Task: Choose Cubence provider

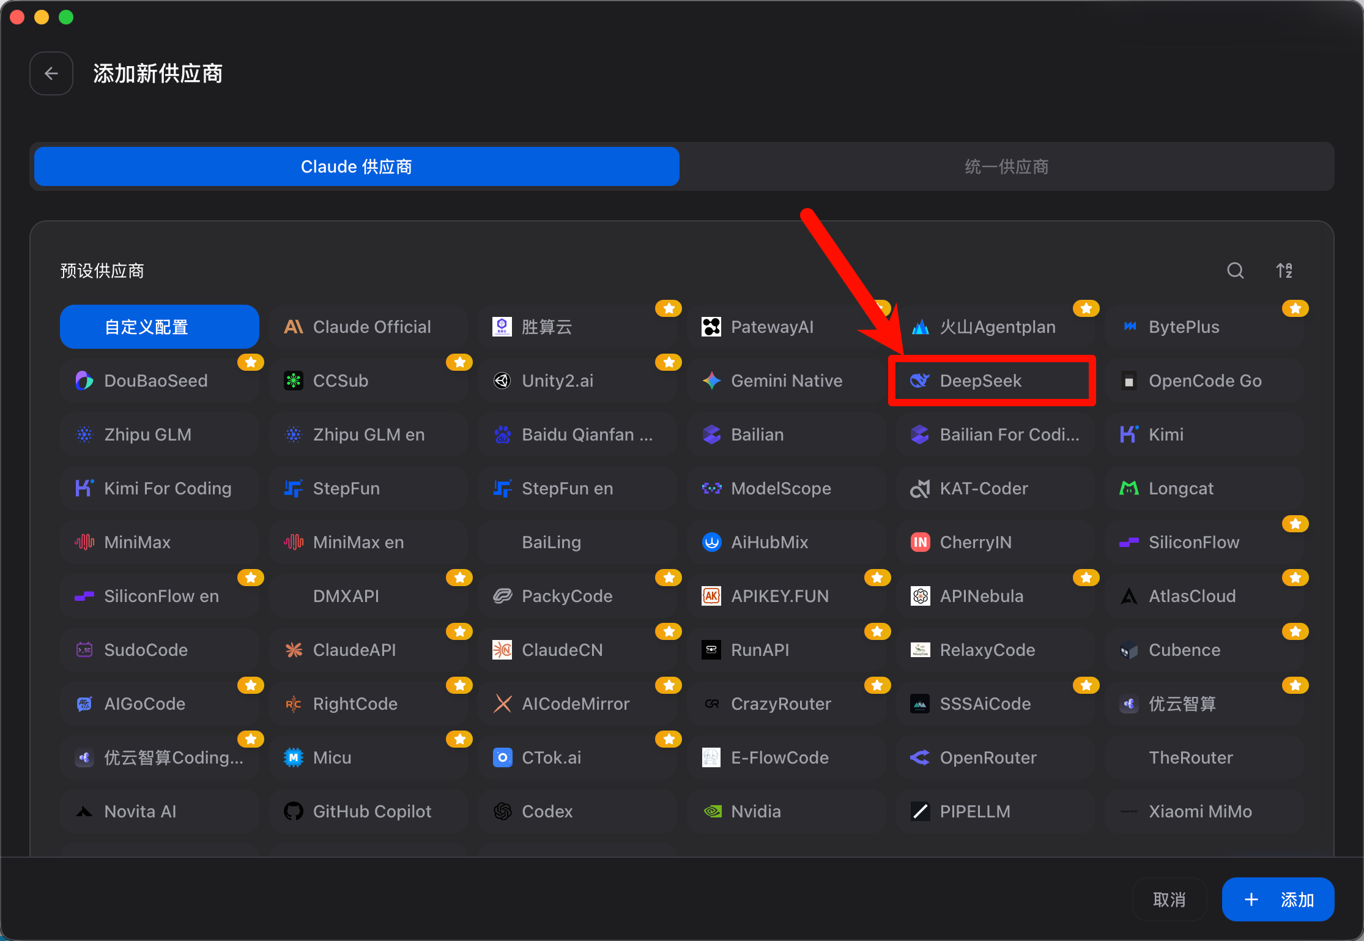Action: (x=1204, y=650)
